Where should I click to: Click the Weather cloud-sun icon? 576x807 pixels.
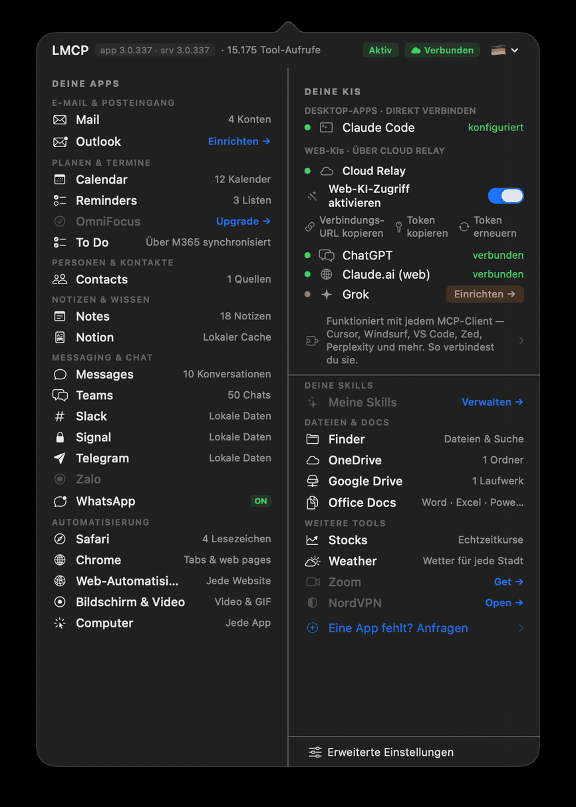point(313,562)
